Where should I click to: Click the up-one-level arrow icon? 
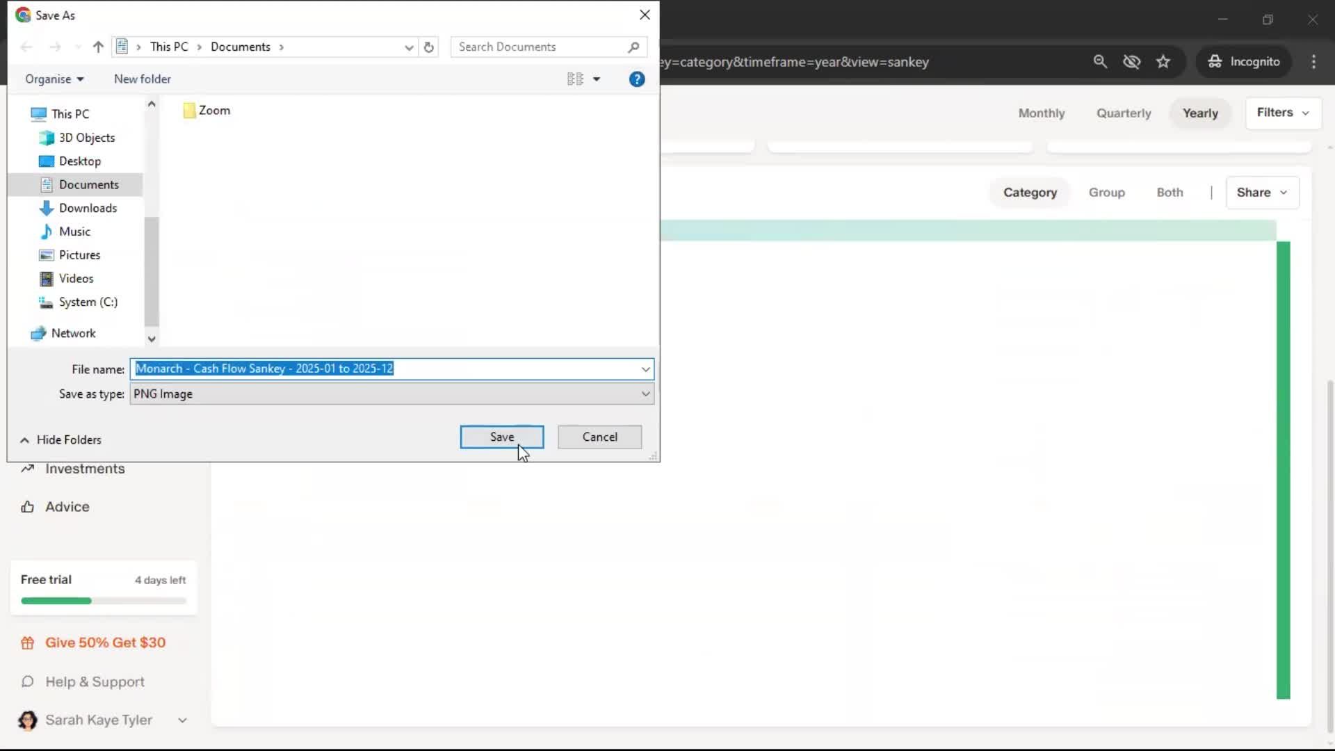98,47
